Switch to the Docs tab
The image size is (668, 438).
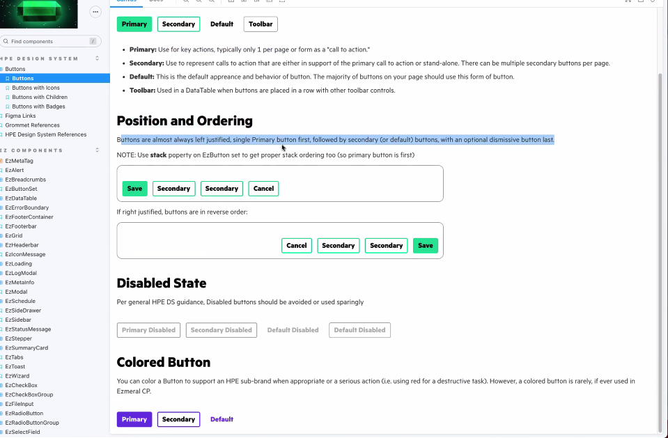(x=156, y=1)
